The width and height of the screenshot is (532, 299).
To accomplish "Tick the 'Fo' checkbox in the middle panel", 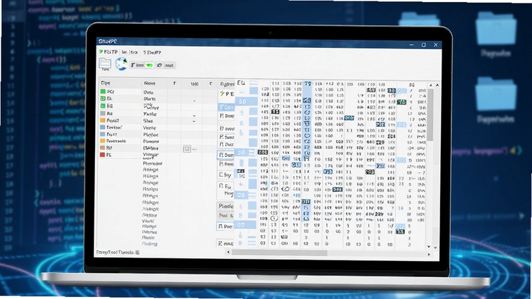I will tap(221, 186).
